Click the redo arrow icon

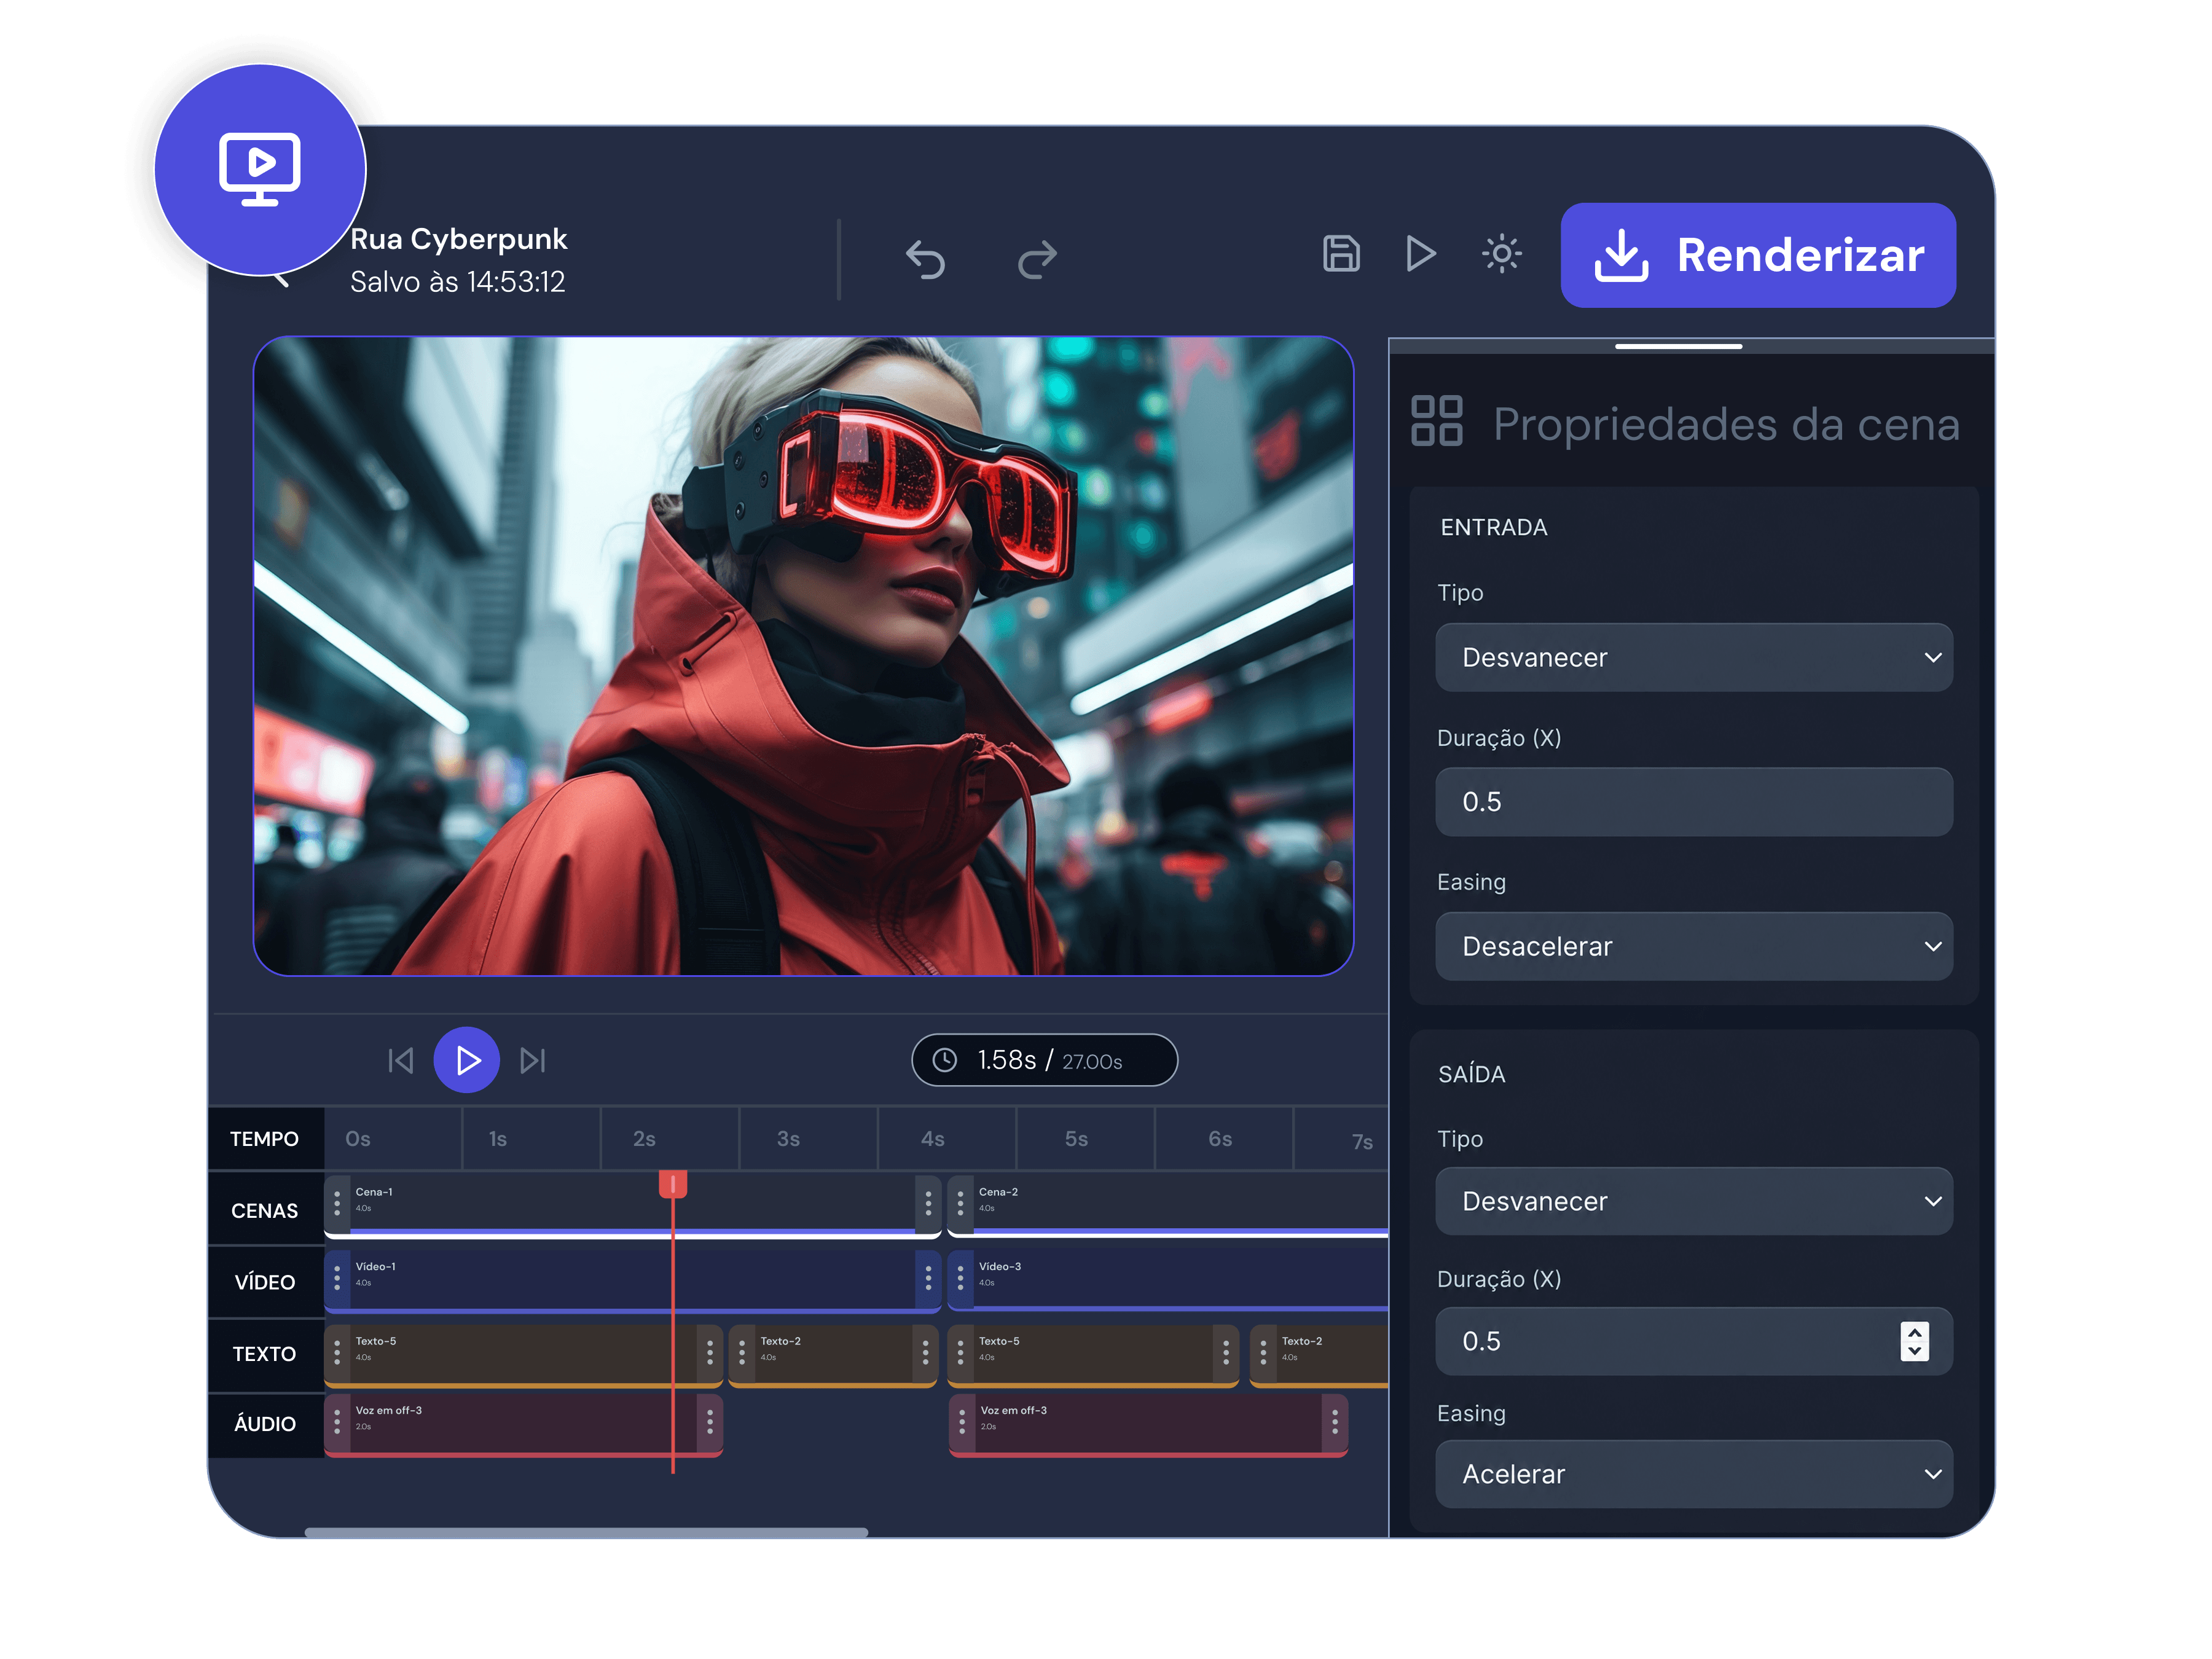[x=1037, y=259]
